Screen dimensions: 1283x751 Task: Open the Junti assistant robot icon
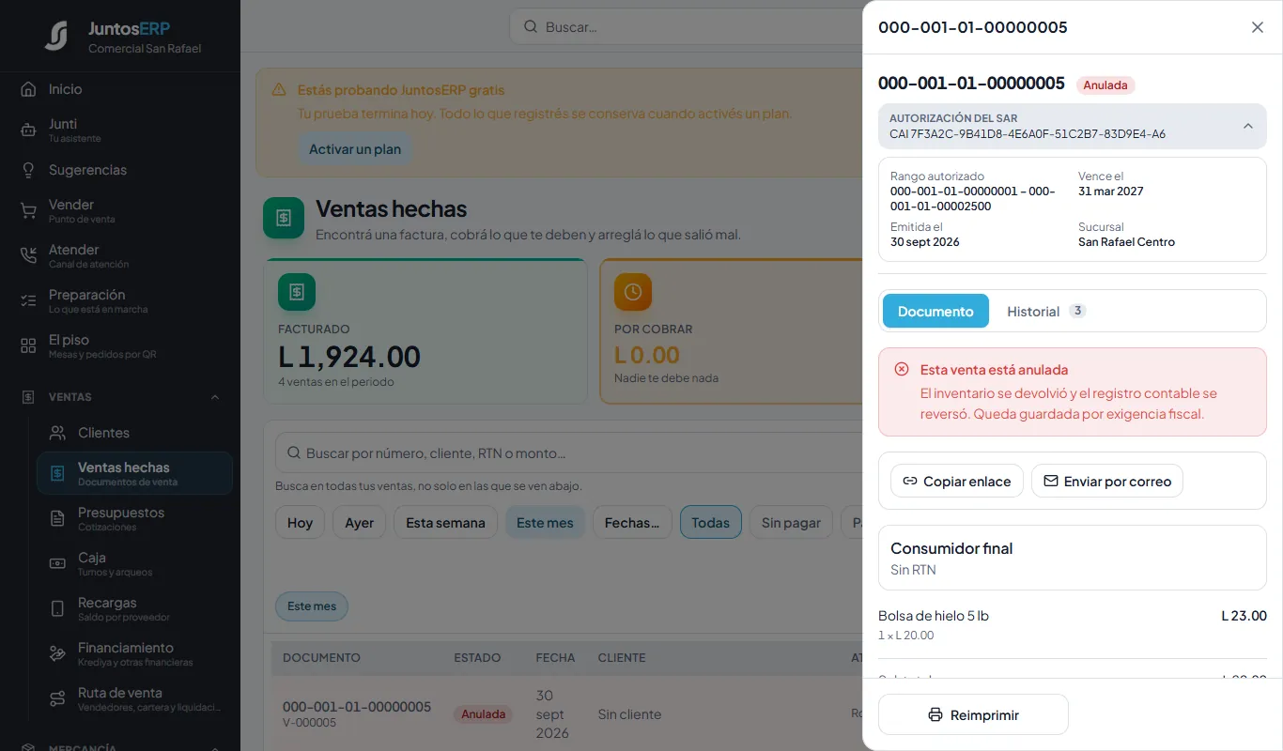tap(28, 130)
